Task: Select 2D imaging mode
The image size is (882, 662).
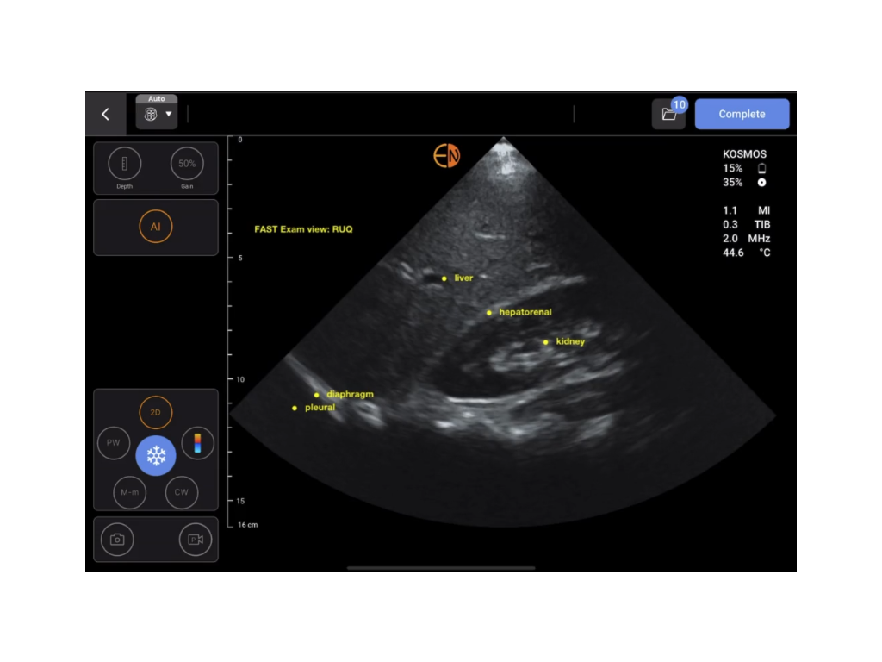Action: pos(155,412)
